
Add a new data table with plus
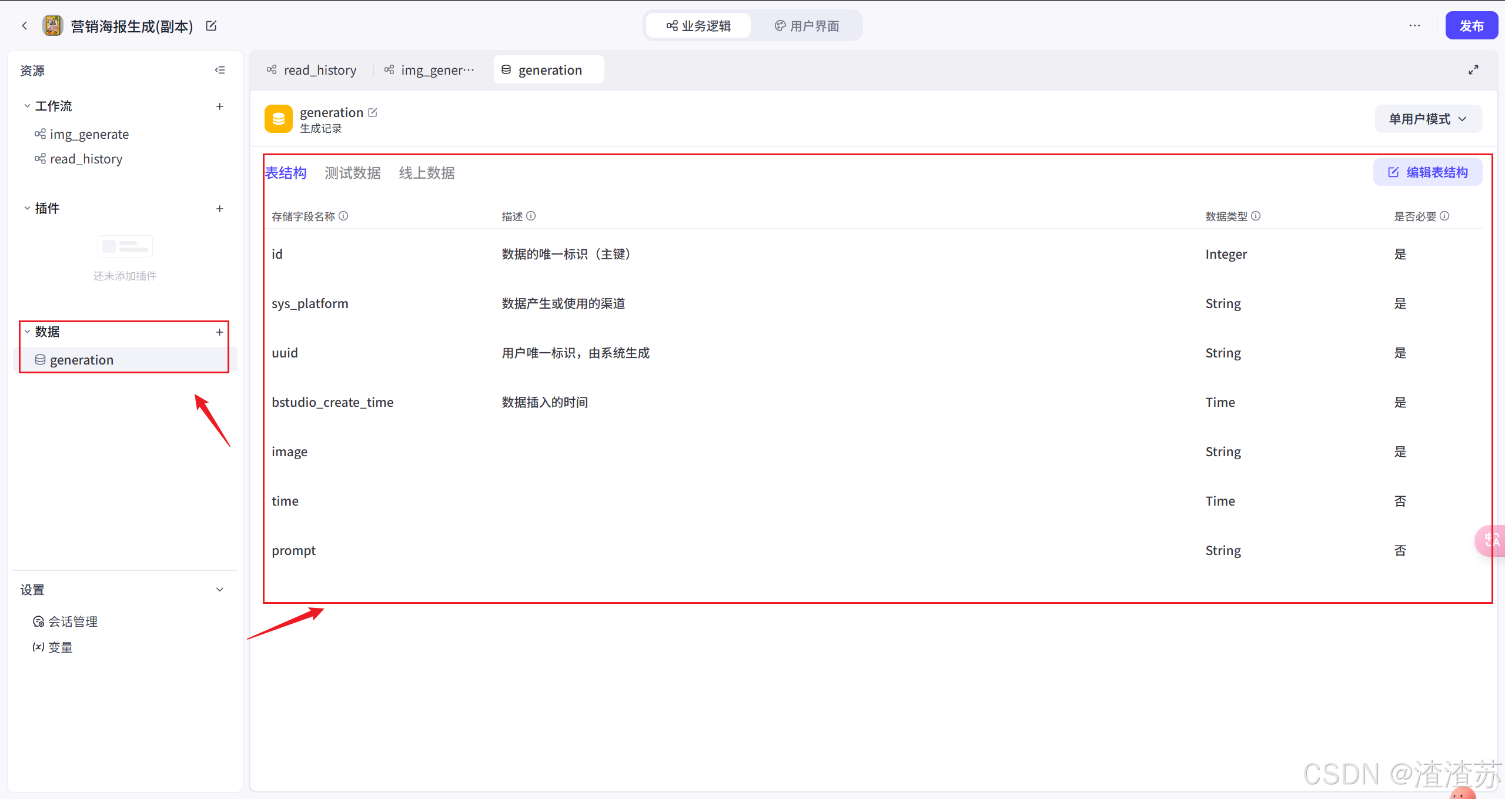tap(220, 332)
